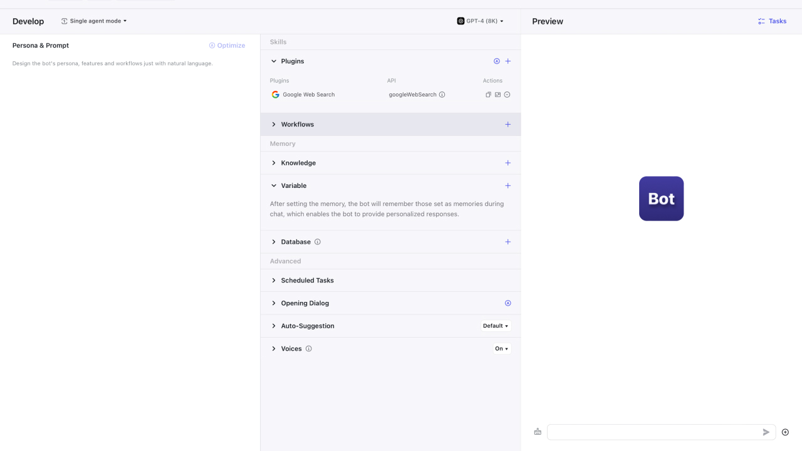Image resolution: width=802 pixels, height=451 pixels.
Task: Open the Voices On dropdown
Action: (502, 349)
